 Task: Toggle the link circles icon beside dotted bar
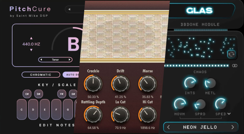pyautogui.click(x=235, y=66)
